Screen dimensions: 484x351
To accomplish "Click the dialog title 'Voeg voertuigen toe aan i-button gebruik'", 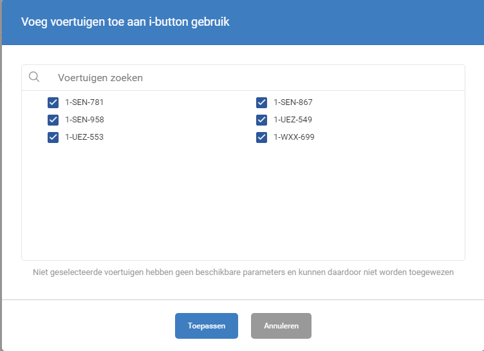I will (x=126, y=22).
